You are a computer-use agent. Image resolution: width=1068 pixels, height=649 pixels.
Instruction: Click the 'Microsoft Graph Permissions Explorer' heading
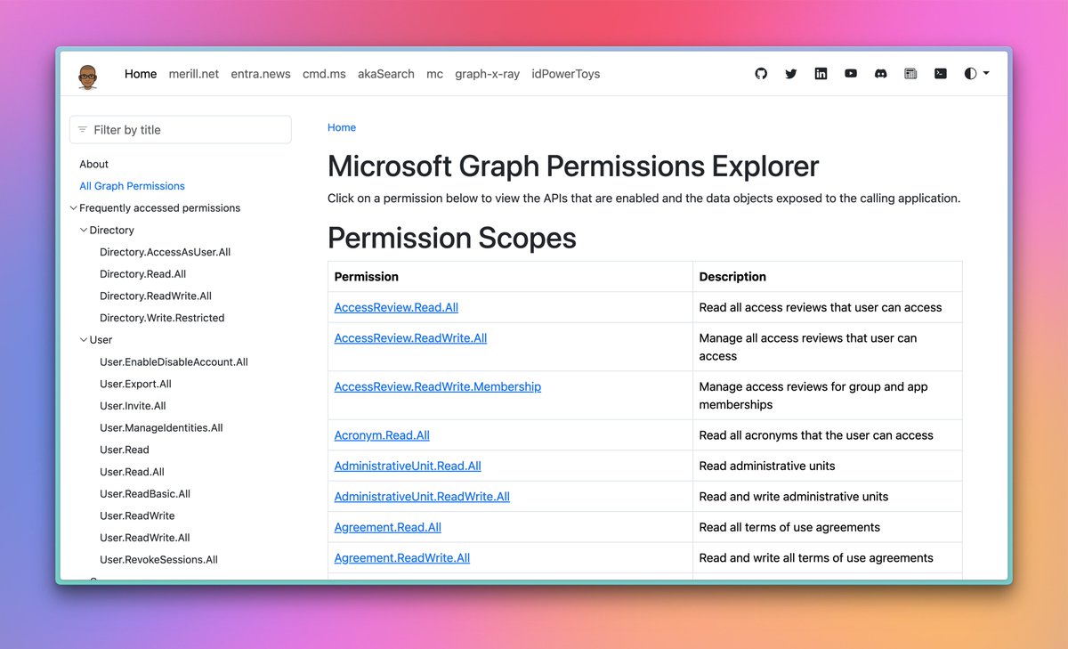(573, 166)
